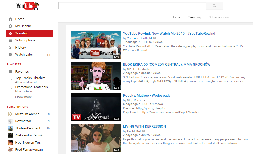The width and height of the screenshot is (253, 154).
Task: Click the Muzeum Archeol channel avatar
Action: (x=10, y=114)
